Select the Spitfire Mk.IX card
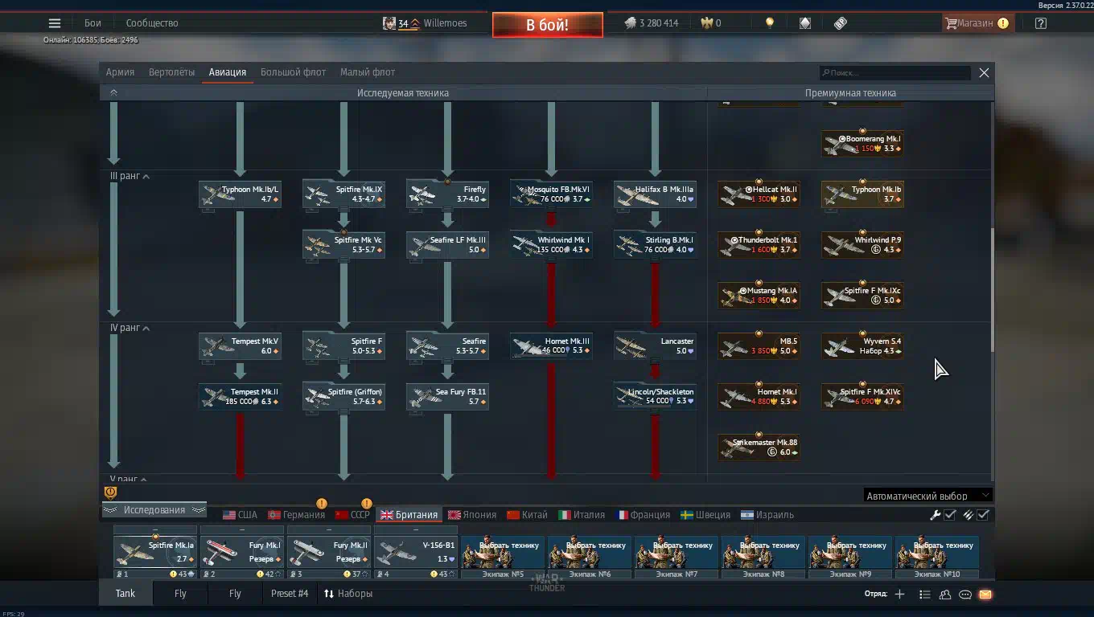Viewport: 1094px width, 617px height. [343, 194]
